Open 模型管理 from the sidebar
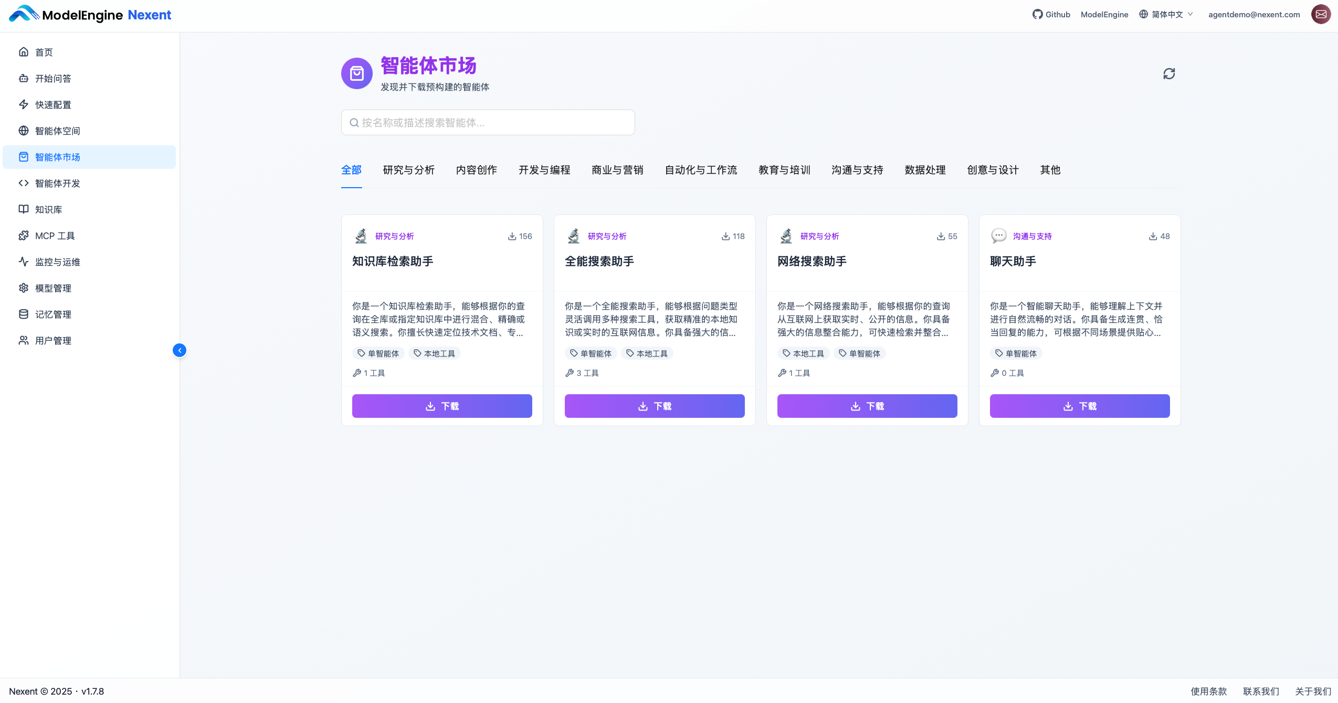Image resolution: width=1338 pixels, height=703 pixels. coord(53,288)
